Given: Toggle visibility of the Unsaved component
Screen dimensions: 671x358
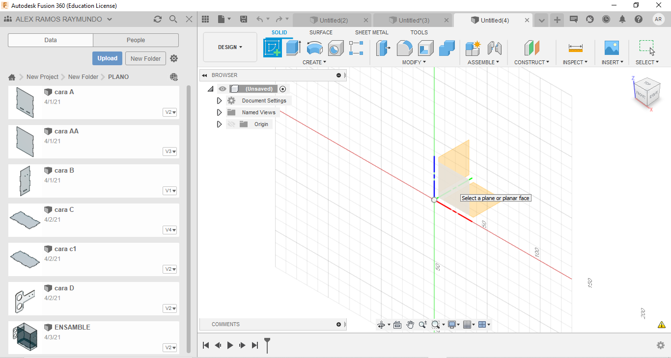Looking at the screenshot, I should [223, 89].
